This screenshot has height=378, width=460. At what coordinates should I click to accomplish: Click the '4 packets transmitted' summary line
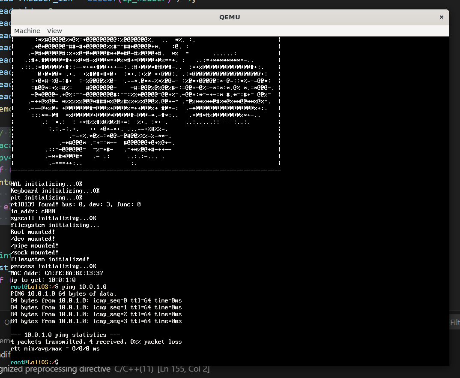point(96,342)
